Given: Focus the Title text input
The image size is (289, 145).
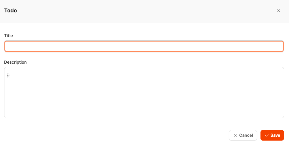Looking at the screenshot, I should (144, 46).
